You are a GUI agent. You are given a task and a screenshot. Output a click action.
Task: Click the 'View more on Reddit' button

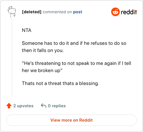point(71,120)
